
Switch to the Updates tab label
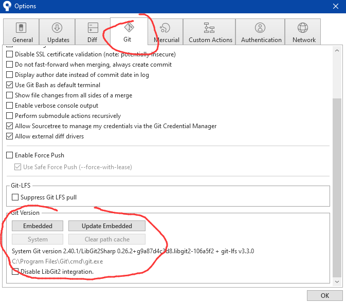(58, 40)
